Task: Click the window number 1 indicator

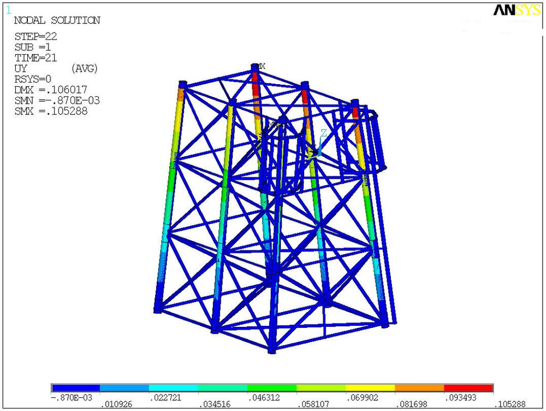Action: click(7, 9)
